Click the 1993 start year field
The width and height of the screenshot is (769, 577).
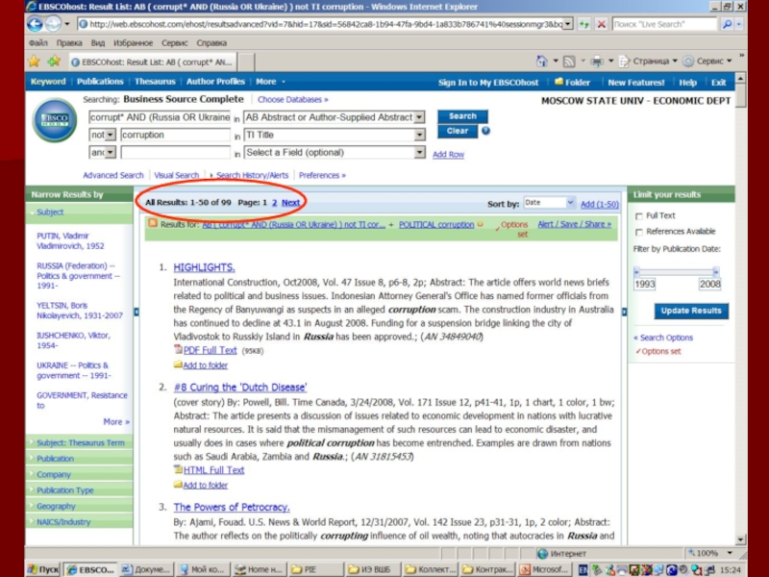point(644,284)
